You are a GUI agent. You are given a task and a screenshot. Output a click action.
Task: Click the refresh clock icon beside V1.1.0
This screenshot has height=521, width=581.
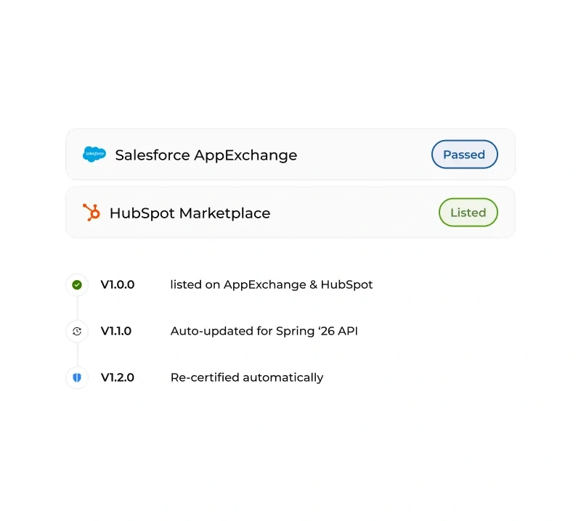coord(77,331)
